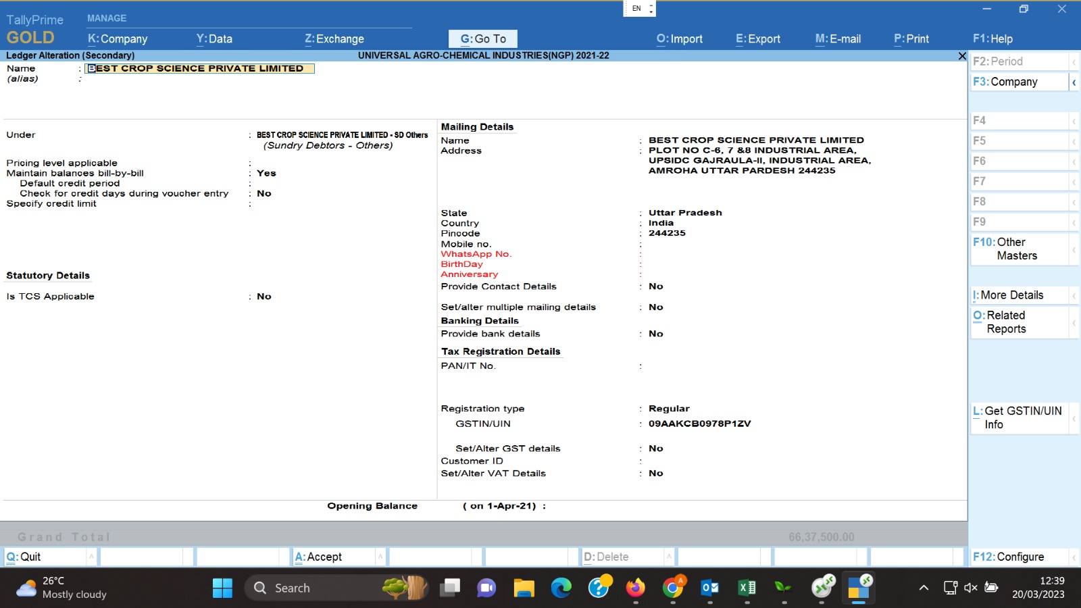This screenshot has width=1081, height=608.
Task: Click the Windows Start button
Action: point(222,588)
